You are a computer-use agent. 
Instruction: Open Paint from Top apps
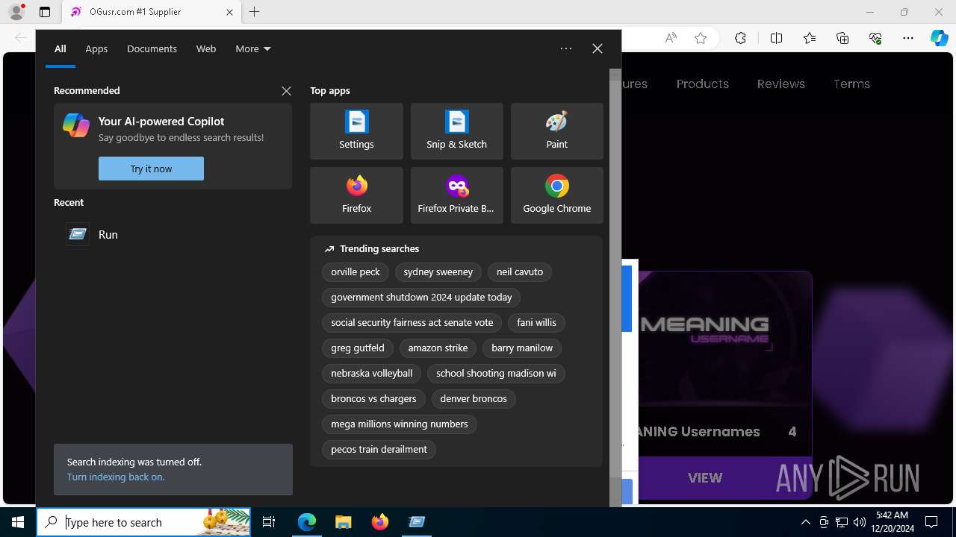click(x=556, y=131)
